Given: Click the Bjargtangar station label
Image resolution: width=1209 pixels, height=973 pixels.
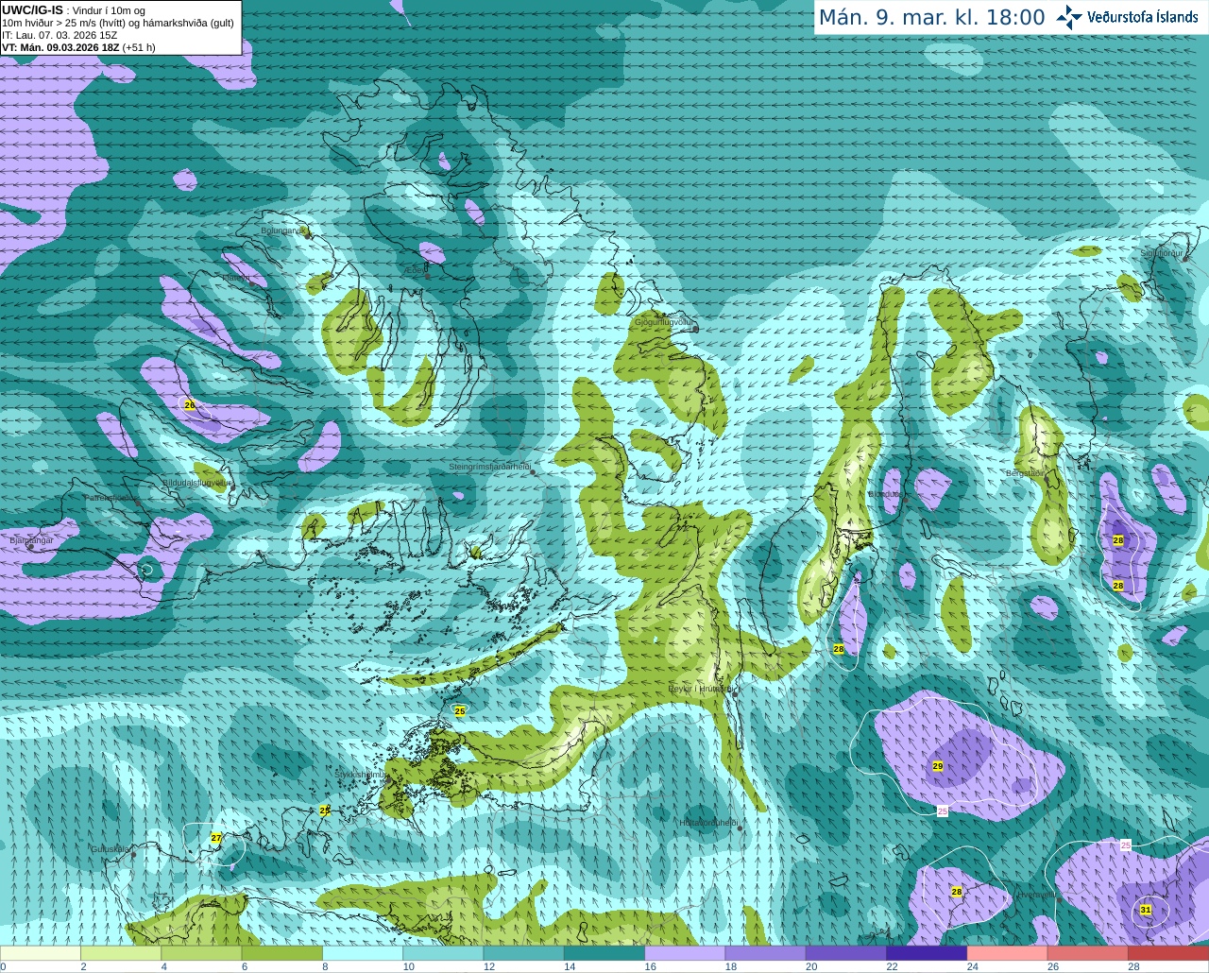Looking at the screenshot, I should 31,539.
